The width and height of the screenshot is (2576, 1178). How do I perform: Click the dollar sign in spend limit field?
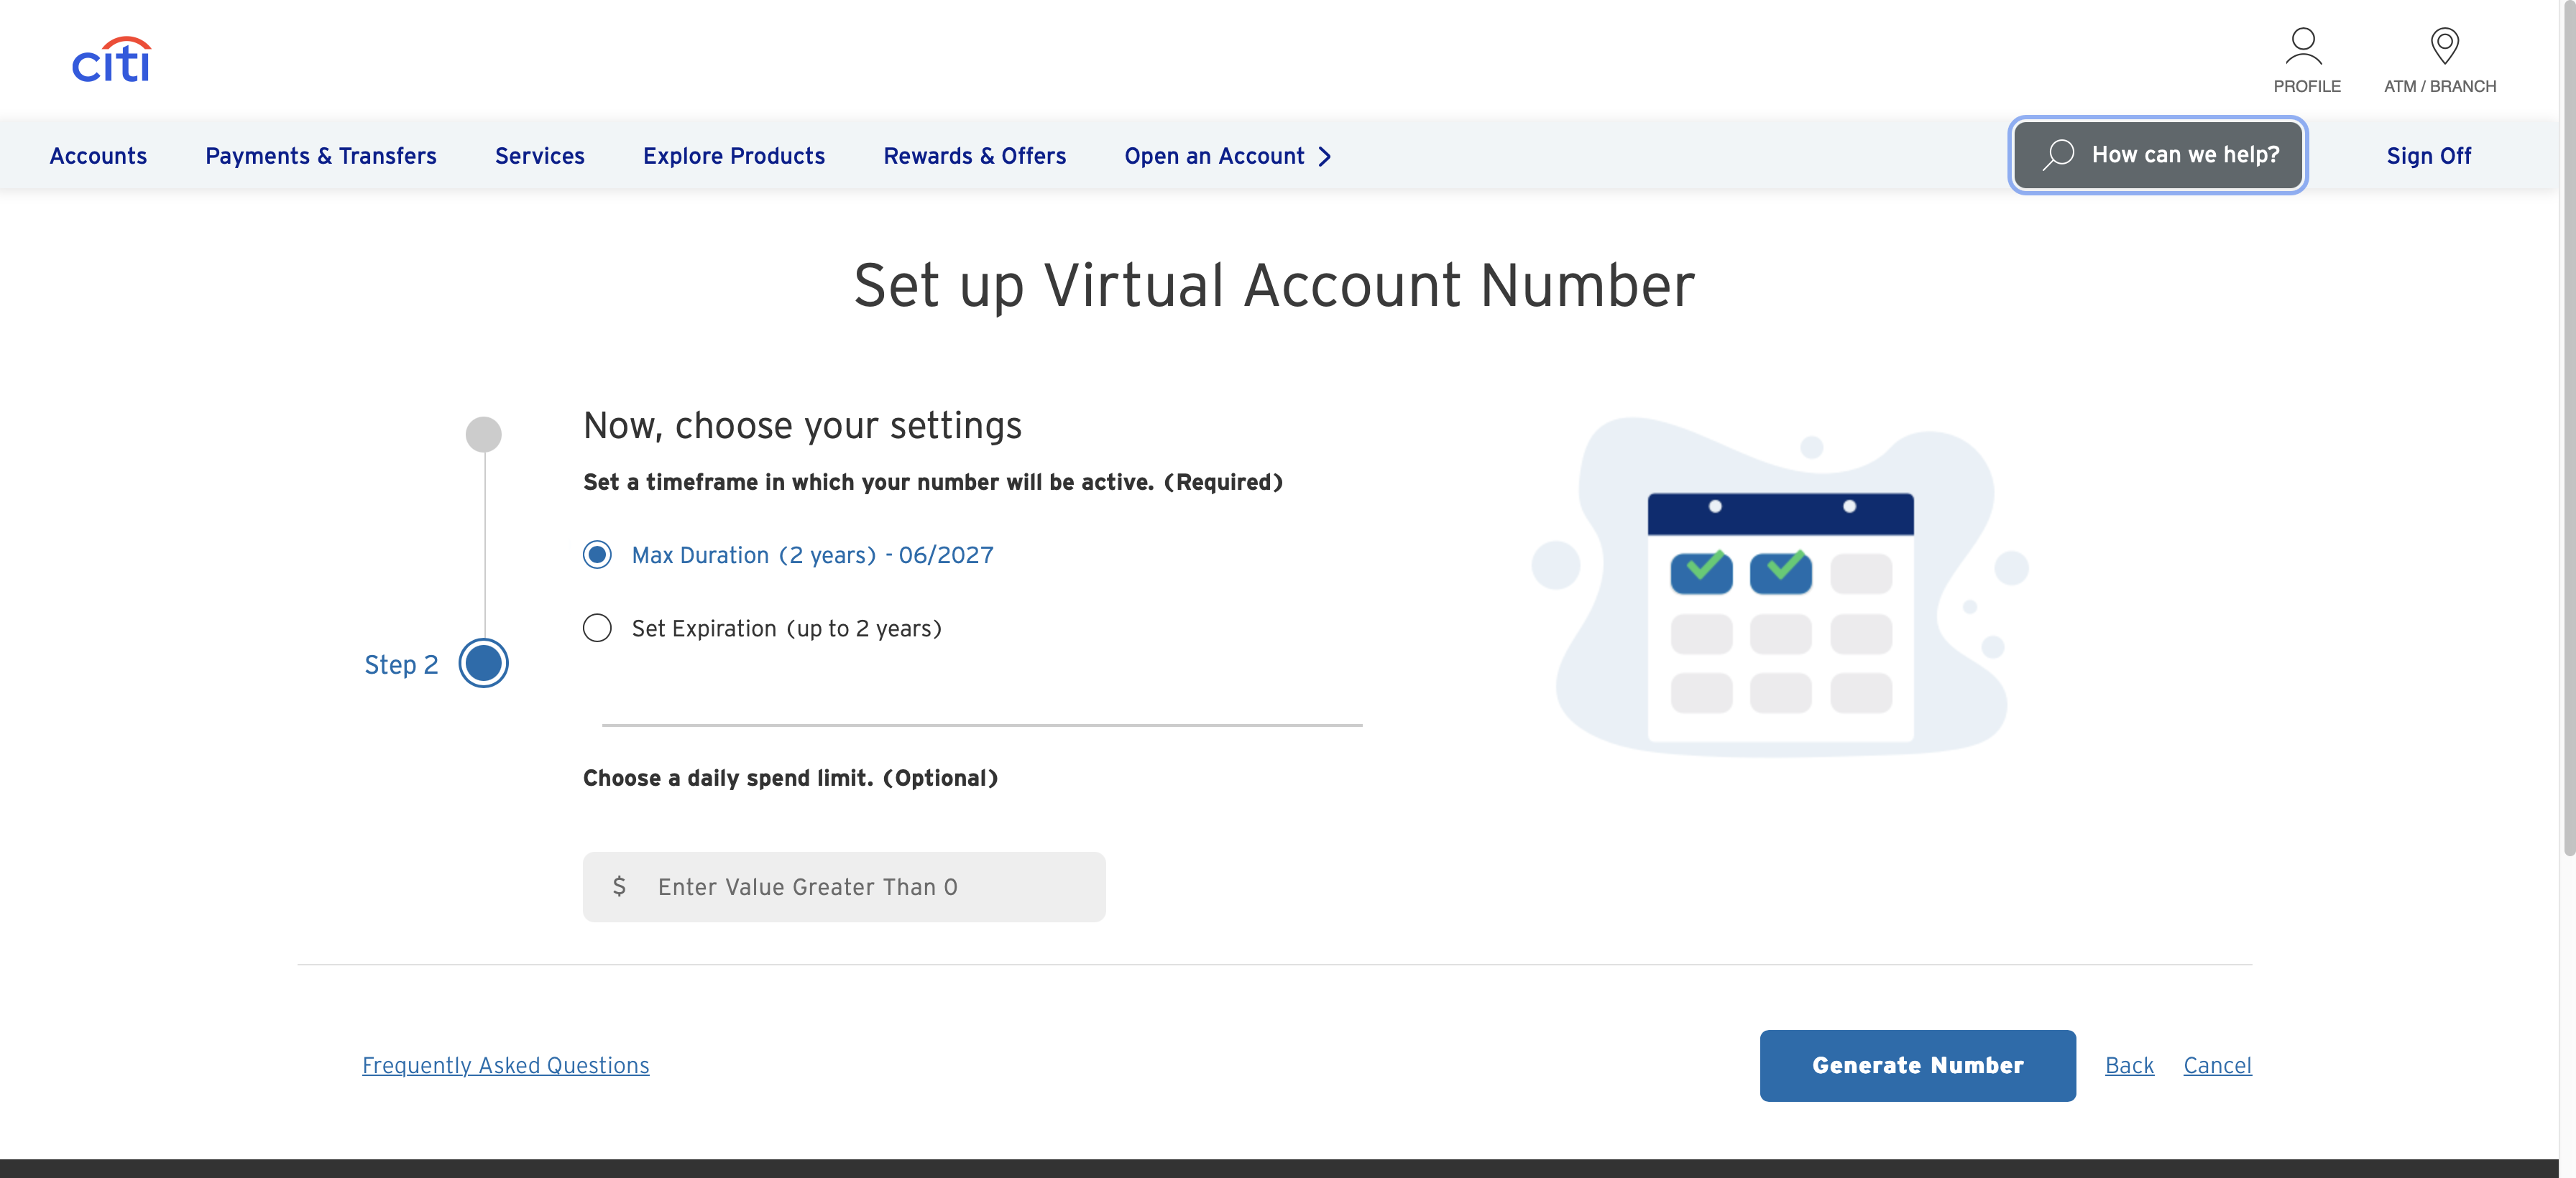click(619, 886)
